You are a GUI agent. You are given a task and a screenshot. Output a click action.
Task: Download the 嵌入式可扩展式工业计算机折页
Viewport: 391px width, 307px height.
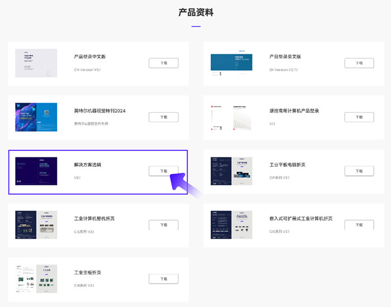click(x=359, y=225)
